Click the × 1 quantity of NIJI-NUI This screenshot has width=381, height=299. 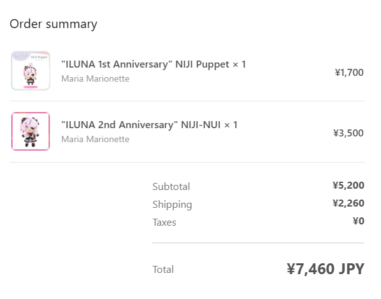point(231,125)
